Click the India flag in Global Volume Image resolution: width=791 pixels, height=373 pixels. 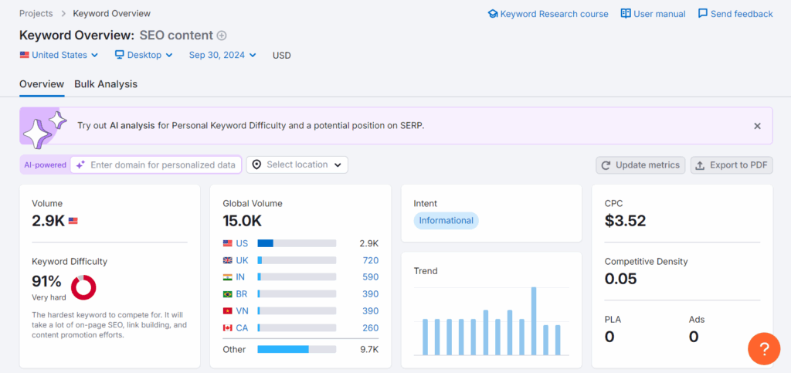[x=228, y=277]
